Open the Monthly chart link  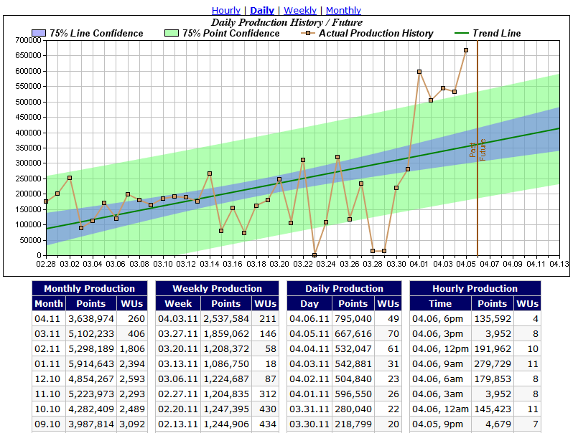pos(343,10)
